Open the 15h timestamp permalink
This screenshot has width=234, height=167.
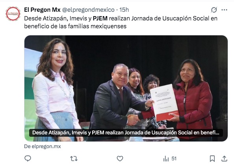[124, 10]
